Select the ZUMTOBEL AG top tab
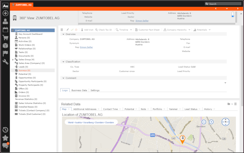244x153 pixels. coord(22,5)
